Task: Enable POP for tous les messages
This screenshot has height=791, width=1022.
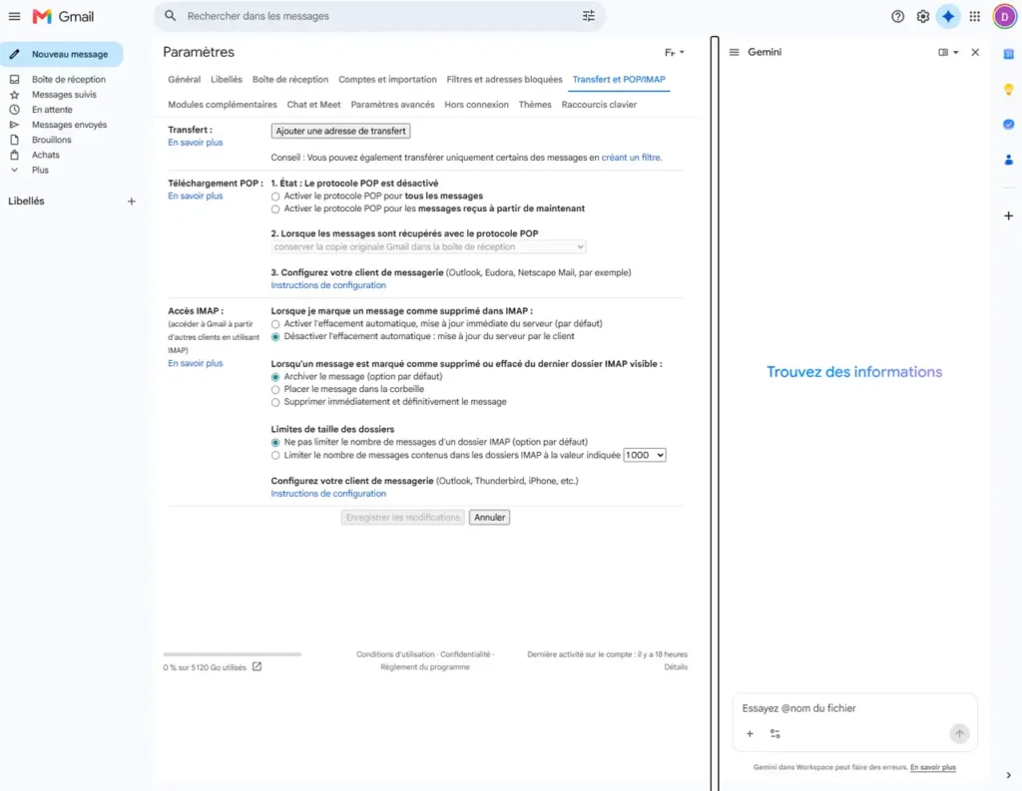Action: pos(275,197)
